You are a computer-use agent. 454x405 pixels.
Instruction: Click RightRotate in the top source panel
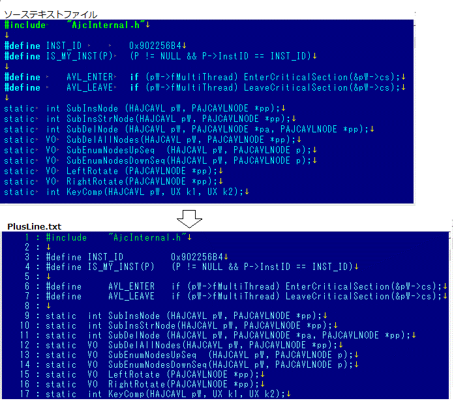(95, 181)
